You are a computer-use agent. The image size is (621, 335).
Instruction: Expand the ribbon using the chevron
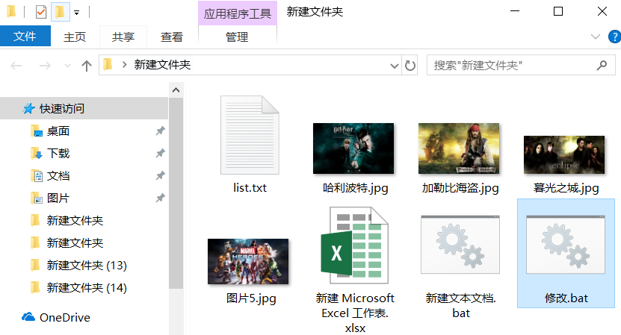595,37
